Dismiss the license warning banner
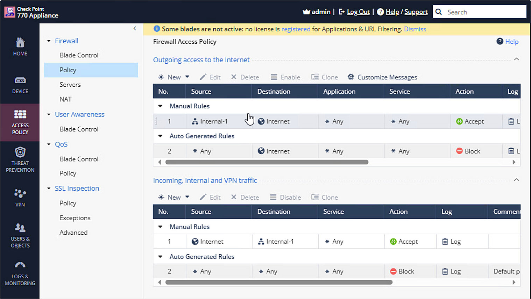This screenshot has width=531, height=299. point(415,29)
